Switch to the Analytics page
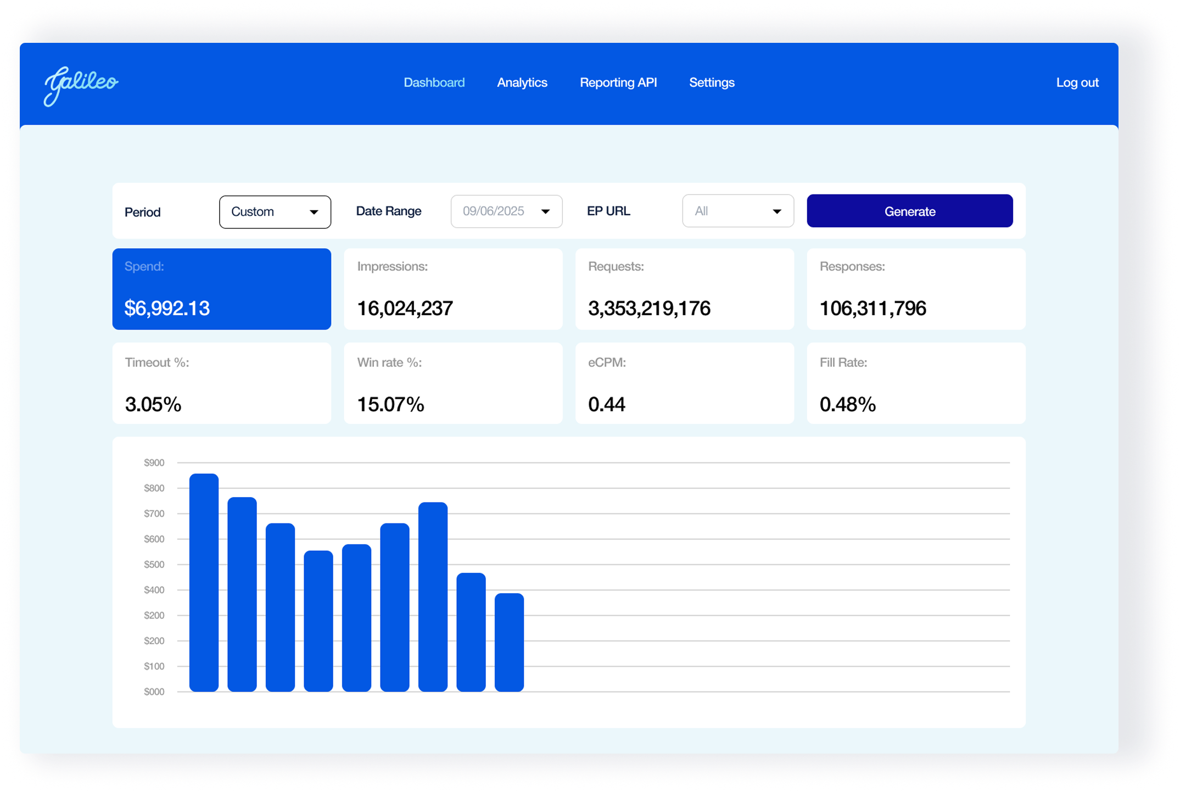Image resolution: width=1180 pixels, height=792 pixels. point(522,82)
